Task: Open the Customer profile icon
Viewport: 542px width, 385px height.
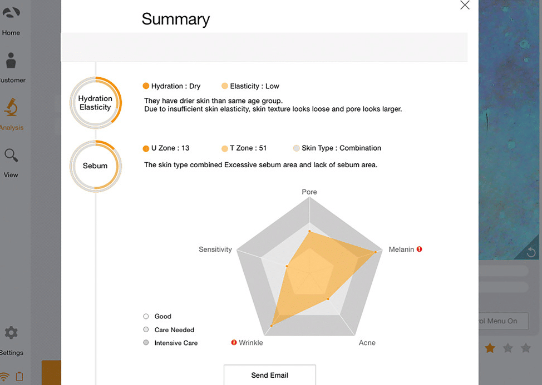Action: 11,61
